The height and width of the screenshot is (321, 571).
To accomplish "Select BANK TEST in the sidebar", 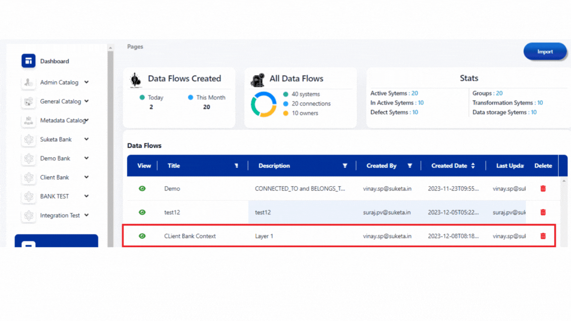I will 55,196.
